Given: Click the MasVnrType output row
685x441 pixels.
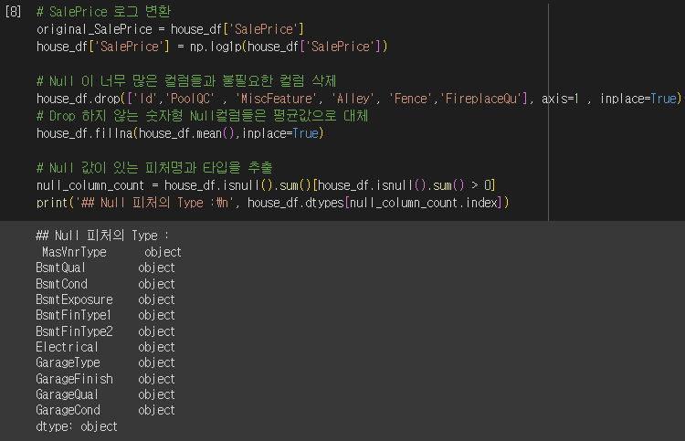Looking at the screenshot, I should tap(111, 252).
